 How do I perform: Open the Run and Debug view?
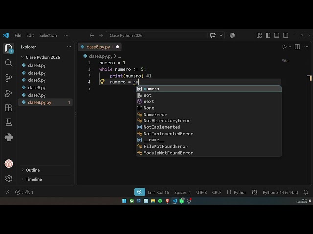(9, 93)
